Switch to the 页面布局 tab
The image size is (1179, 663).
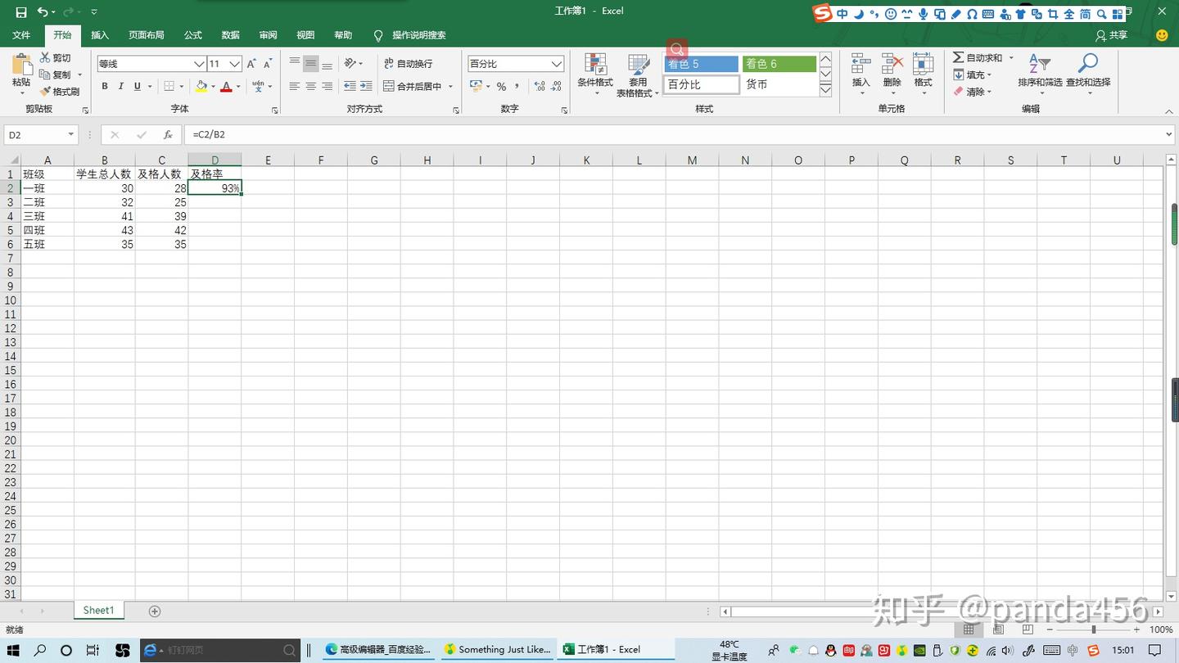click(x=147, y=35)
